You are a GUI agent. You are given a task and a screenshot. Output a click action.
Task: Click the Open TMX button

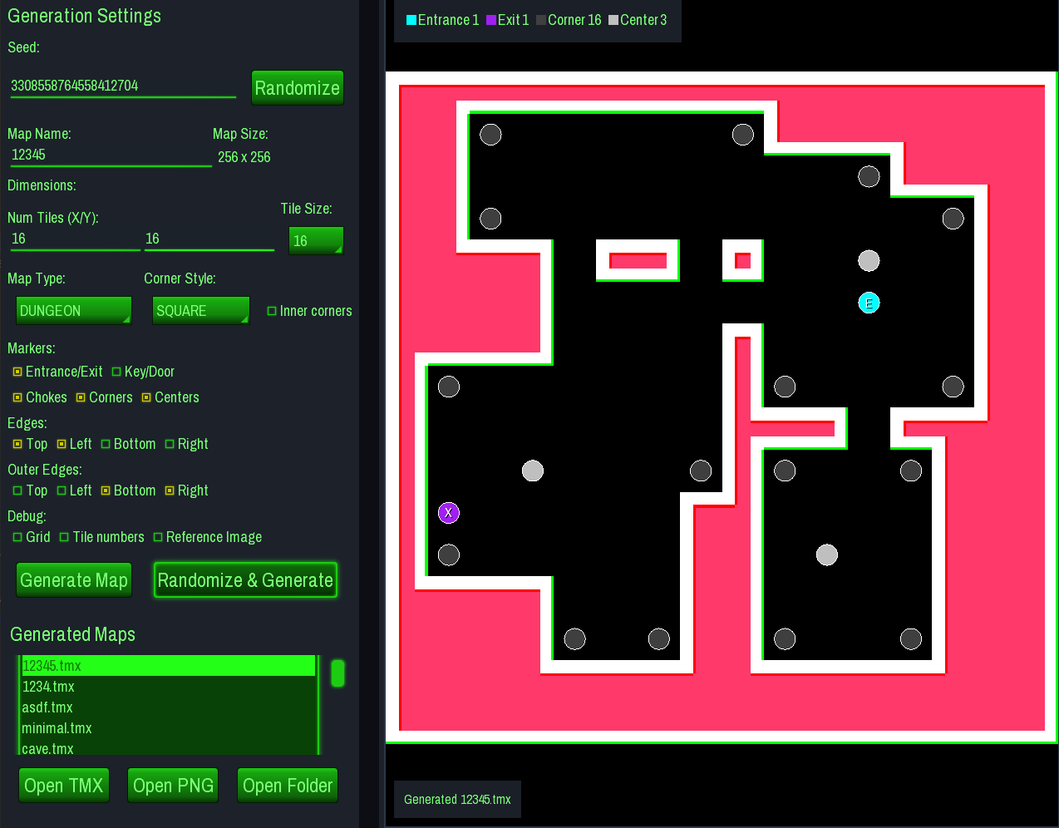[64, 785]
